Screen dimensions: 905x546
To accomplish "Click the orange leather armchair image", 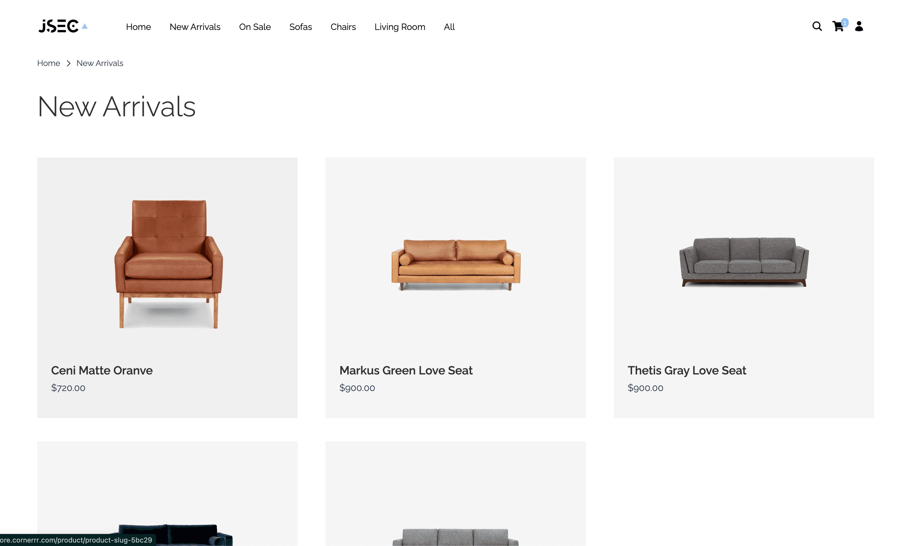I will pyautogui.click(x=168, y=264).
